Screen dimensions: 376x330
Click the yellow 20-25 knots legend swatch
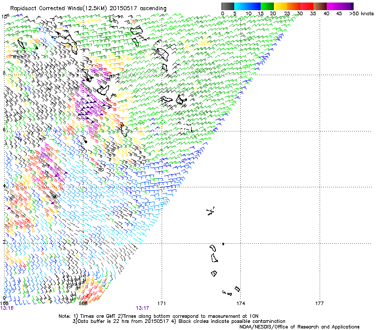point(280,6)
